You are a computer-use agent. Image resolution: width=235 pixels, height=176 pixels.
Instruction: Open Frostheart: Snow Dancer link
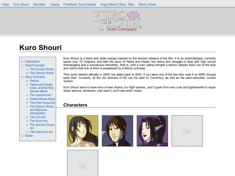[80, 4]
